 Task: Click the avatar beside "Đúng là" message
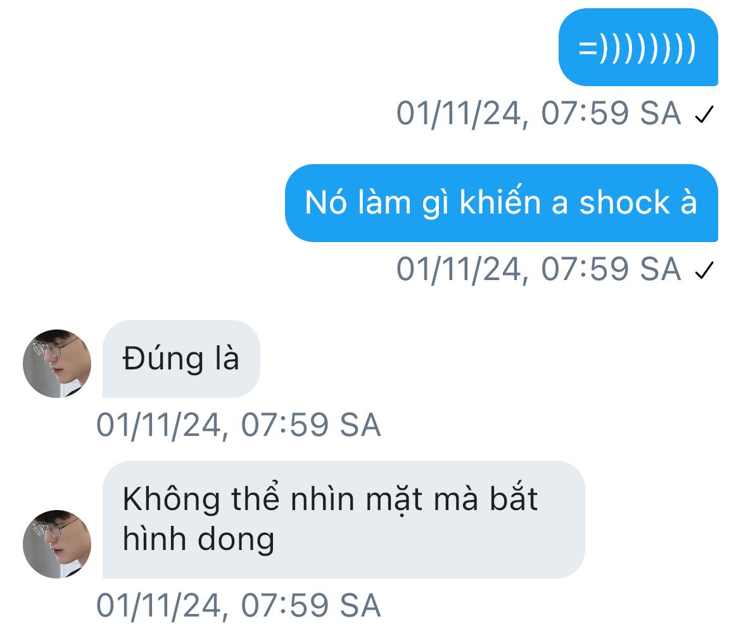[x=57, y=364]
